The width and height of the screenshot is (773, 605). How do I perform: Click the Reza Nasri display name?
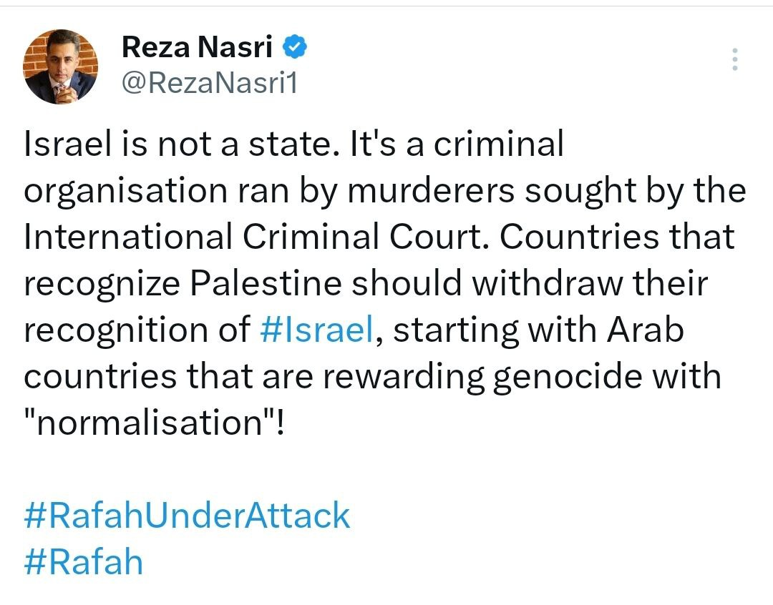point(197,47)
